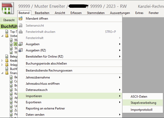
Task: Click the Fensterinhalt drucken printer icon
Action: (21, 32)
